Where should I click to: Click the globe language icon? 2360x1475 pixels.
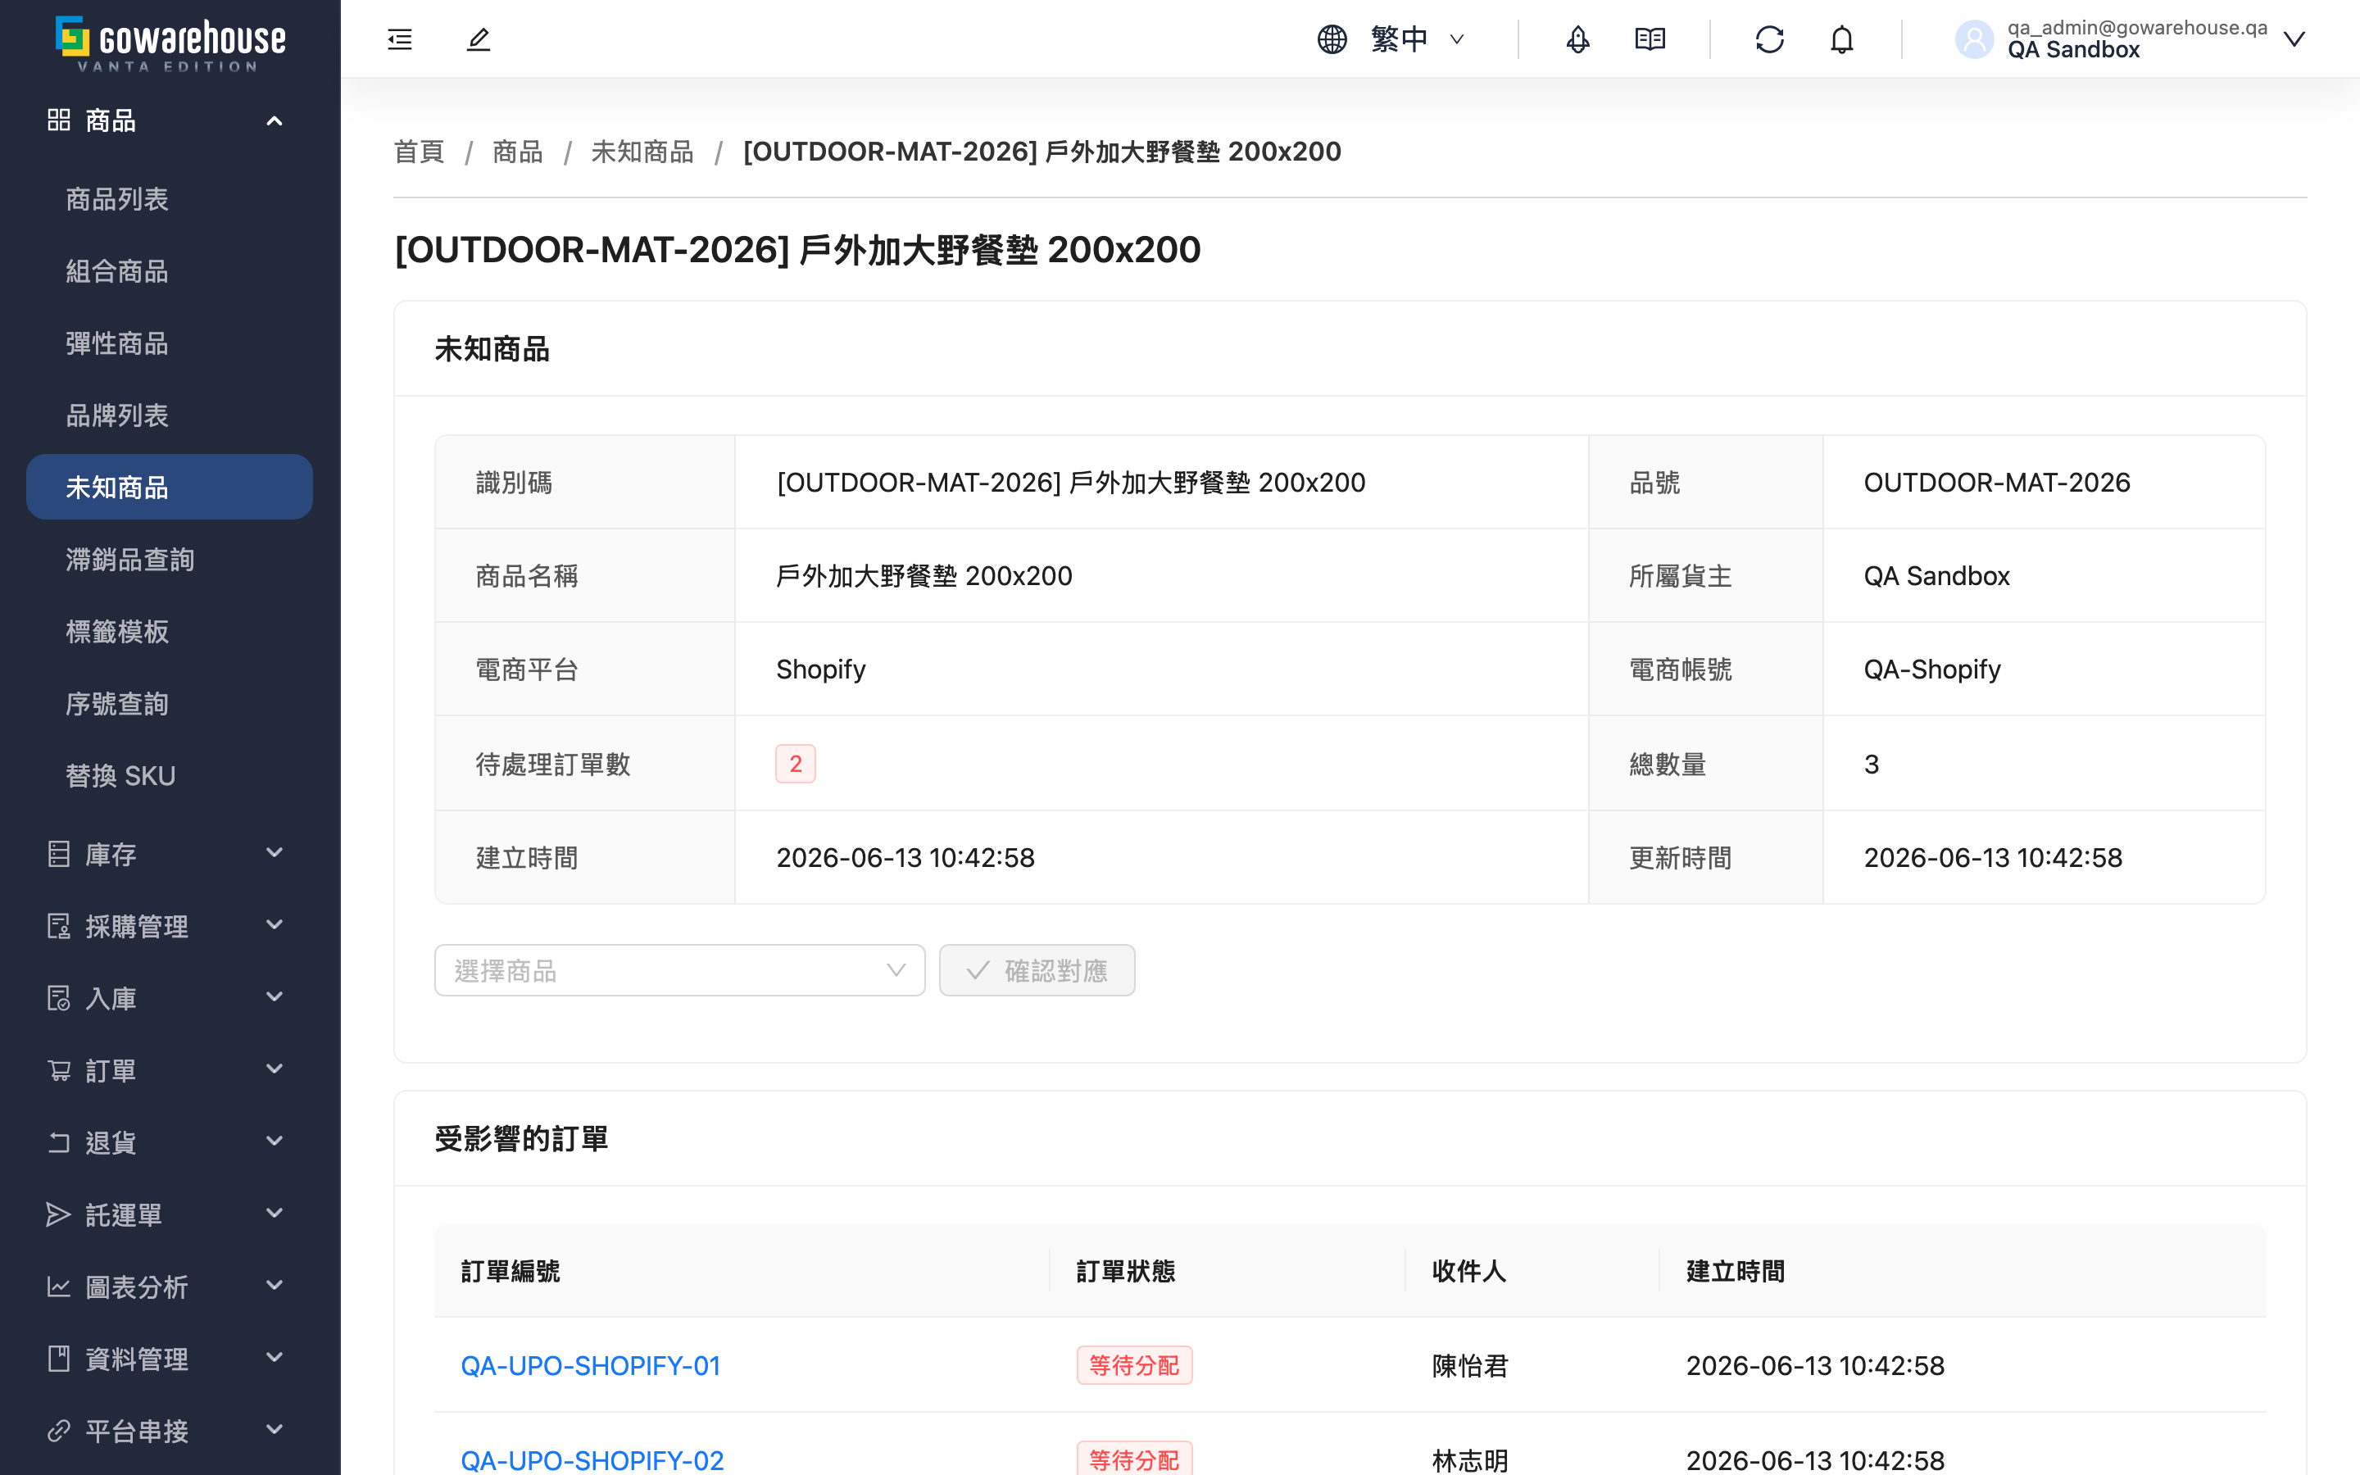1332,39
